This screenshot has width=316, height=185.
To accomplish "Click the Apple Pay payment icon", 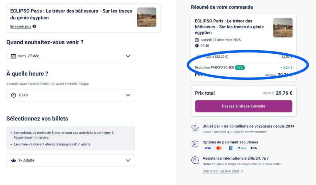I will 254,148.
